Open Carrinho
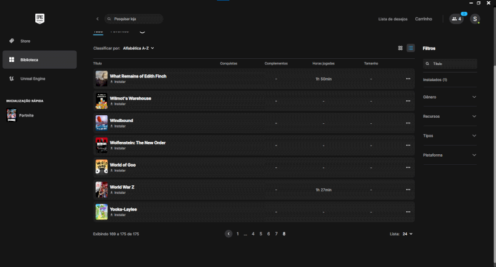The image size is (496, 267). click(x=423, y=19)
